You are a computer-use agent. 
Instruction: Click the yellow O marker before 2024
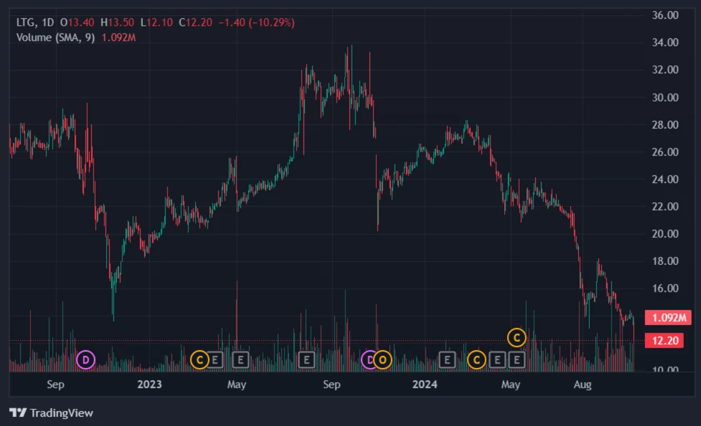(x=383, y=360)
